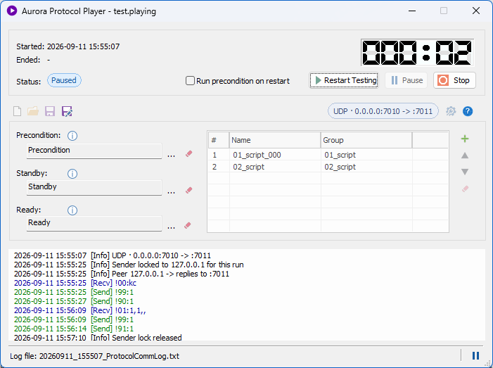This screenshot has height=368, width=493.
Task: Open connection settings gear icon
Action: point(451,111)
